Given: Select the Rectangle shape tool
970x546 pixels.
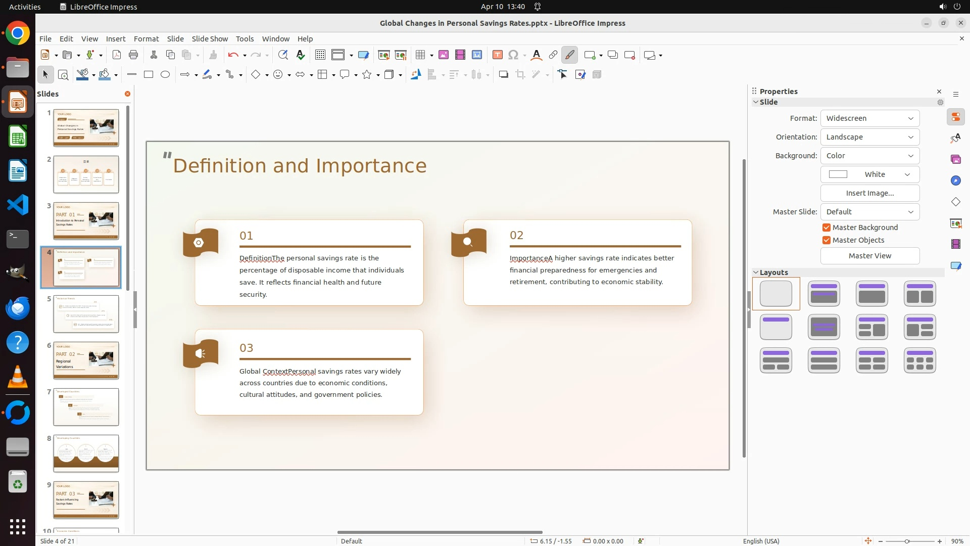Looking at the screenshot, I should pyautogui.click(x=148, y=75).
